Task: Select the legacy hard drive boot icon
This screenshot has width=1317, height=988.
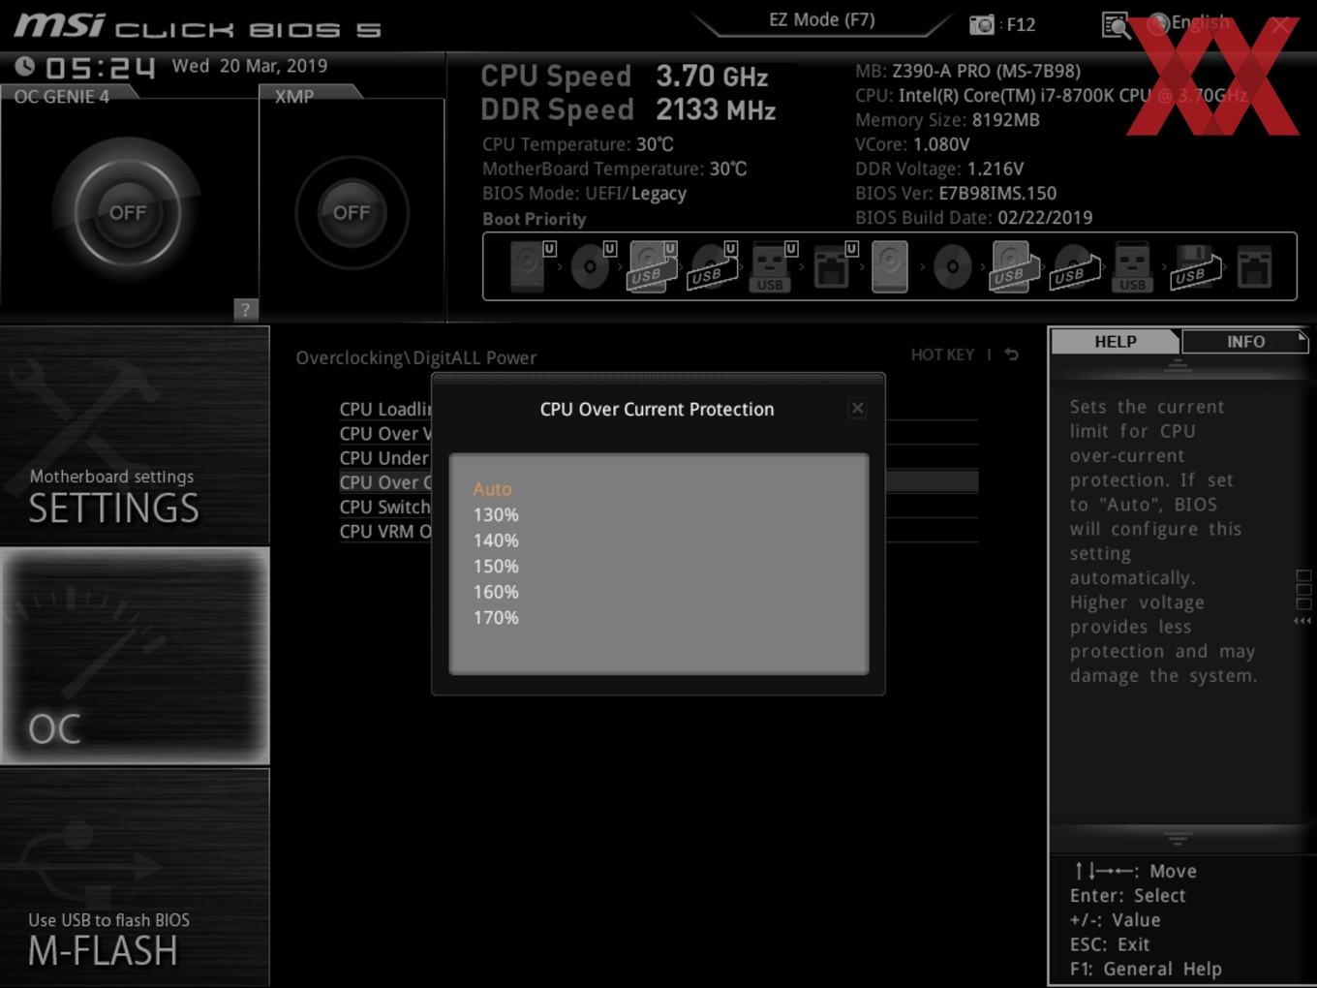Action: coord(890,266)
